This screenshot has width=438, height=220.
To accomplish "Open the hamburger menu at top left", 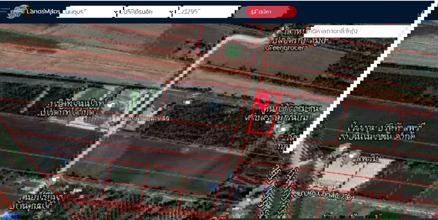I will tap(5, 11).
